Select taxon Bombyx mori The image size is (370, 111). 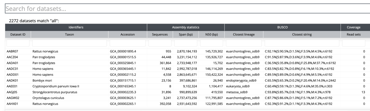tap(42, 80)
